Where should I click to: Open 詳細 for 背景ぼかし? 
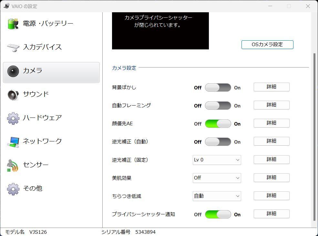pyautogui.click(x=272, y=87)
